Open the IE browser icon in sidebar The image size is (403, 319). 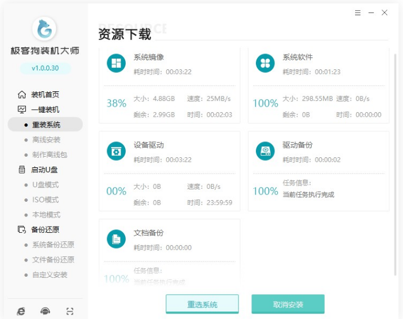pyautogui.click(x=21, y=311)
